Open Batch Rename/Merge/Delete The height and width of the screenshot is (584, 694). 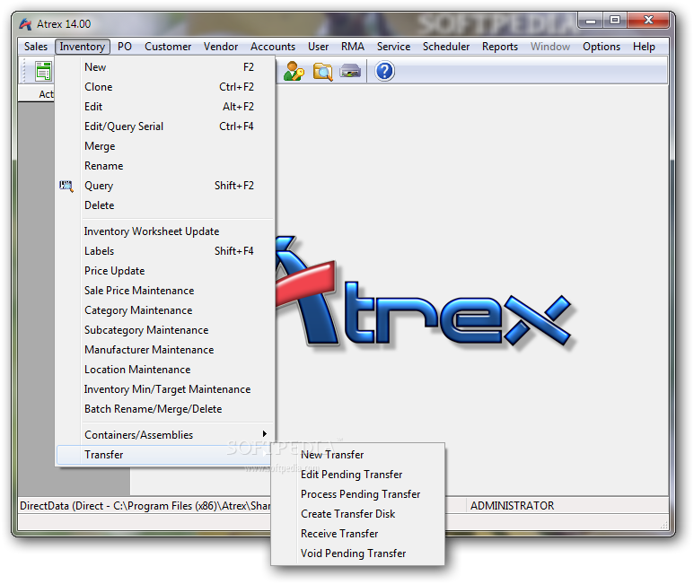[164, 409]
